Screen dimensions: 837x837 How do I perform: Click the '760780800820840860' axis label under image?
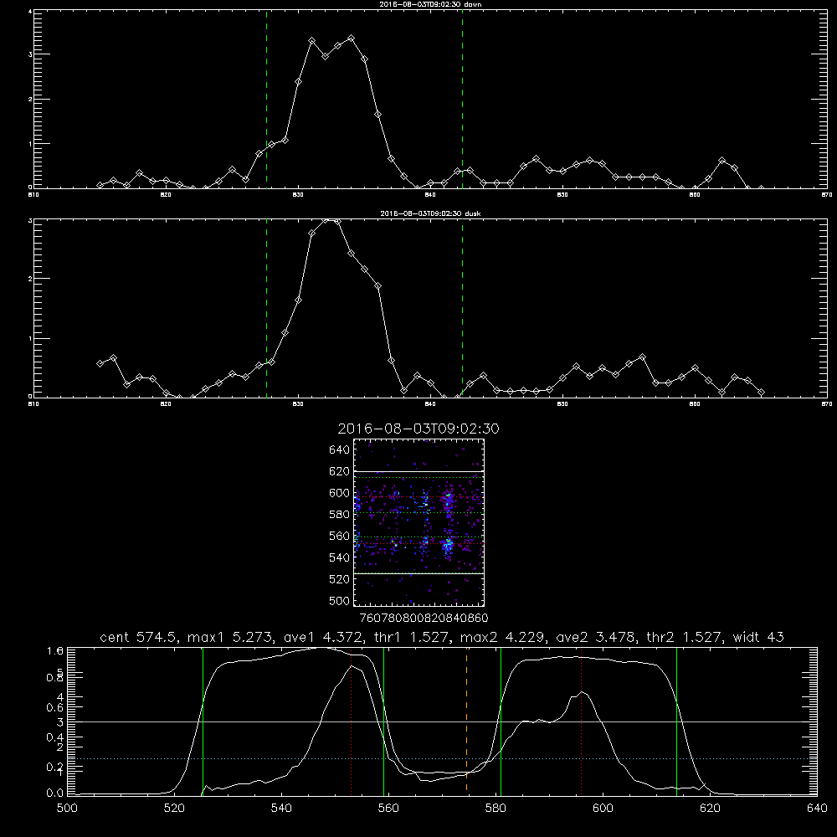click(x=424, y=619)
